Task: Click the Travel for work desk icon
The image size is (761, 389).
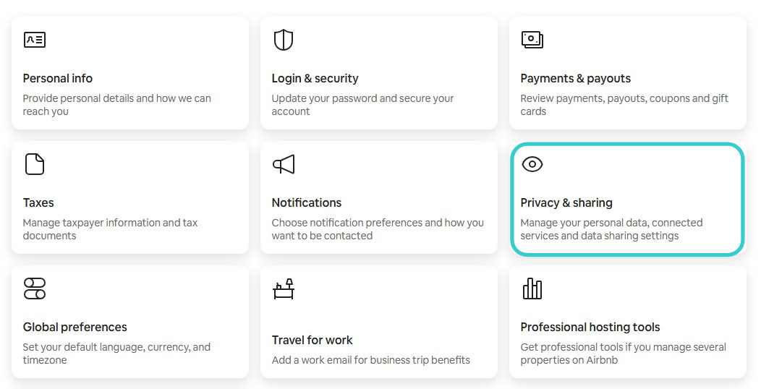Action: pos(284,288)
